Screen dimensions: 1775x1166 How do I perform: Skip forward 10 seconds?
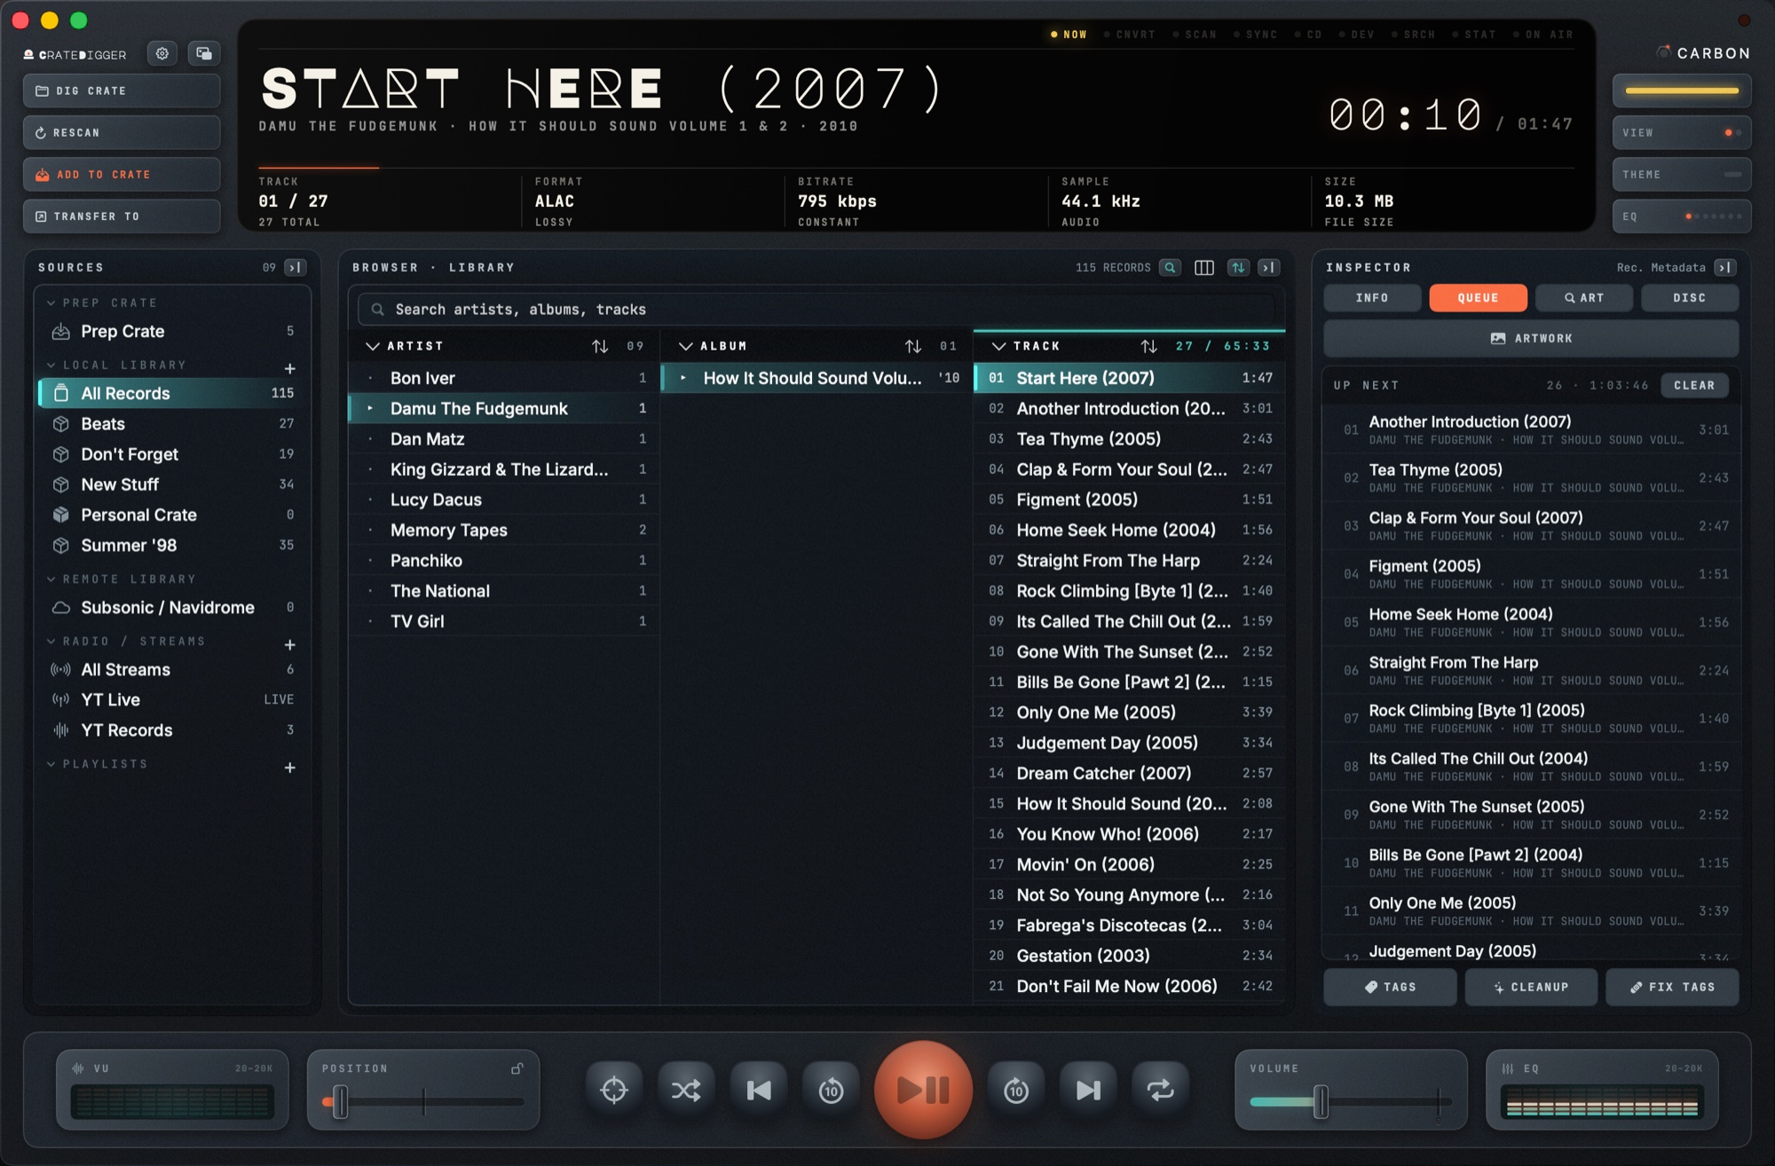point(1016,1091)
